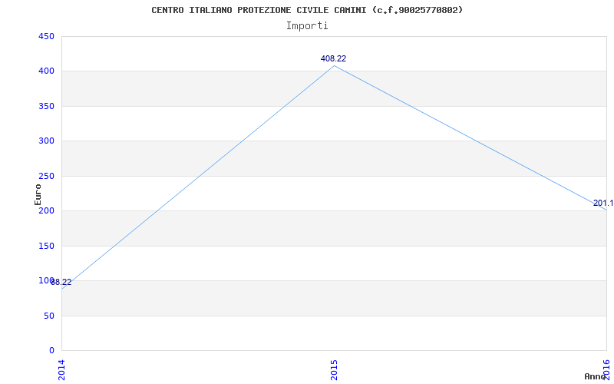This screenshot has height=384, width=614.
Task: Click the Euro y-axis title
Action: (38, 194)
